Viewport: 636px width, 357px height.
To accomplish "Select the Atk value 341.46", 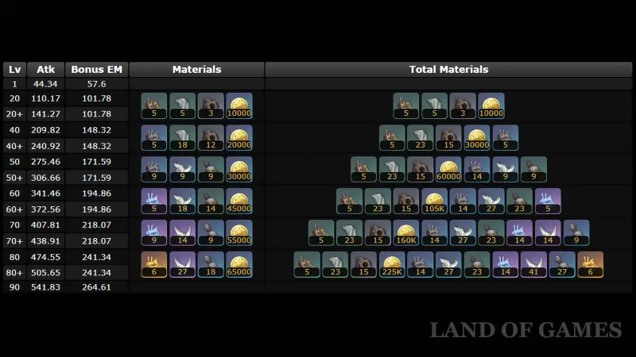I will click(x=45, y=194).
